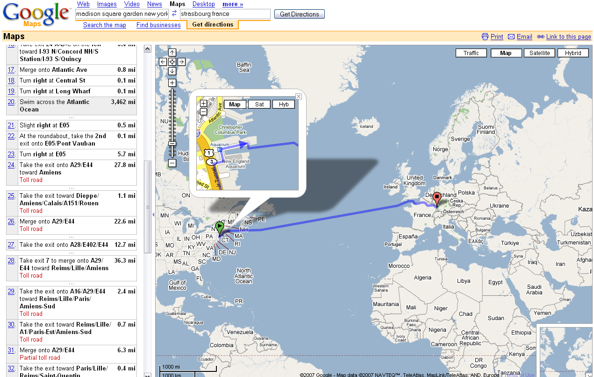Pan the map down with the arrow button
Image resolution: width=594 pixels, height=377 pixels.
[x=172, y=71]
